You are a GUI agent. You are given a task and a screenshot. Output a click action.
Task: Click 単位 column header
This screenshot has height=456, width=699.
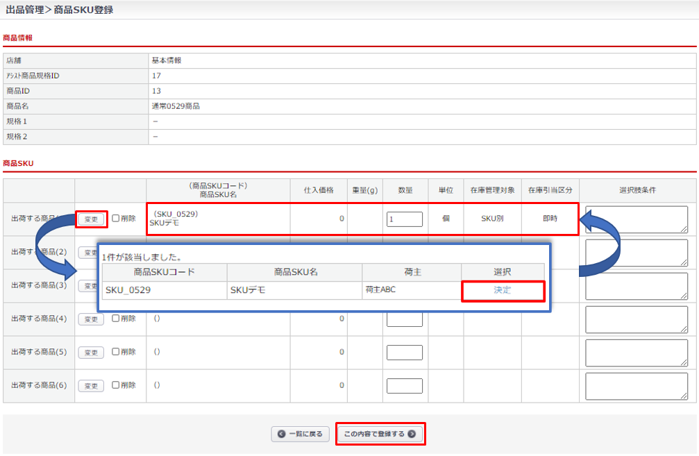click(x=446, y=190)
